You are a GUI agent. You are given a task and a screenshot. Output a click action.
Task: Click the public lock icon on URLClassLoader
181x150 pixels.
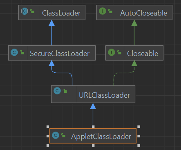[65, 91]
